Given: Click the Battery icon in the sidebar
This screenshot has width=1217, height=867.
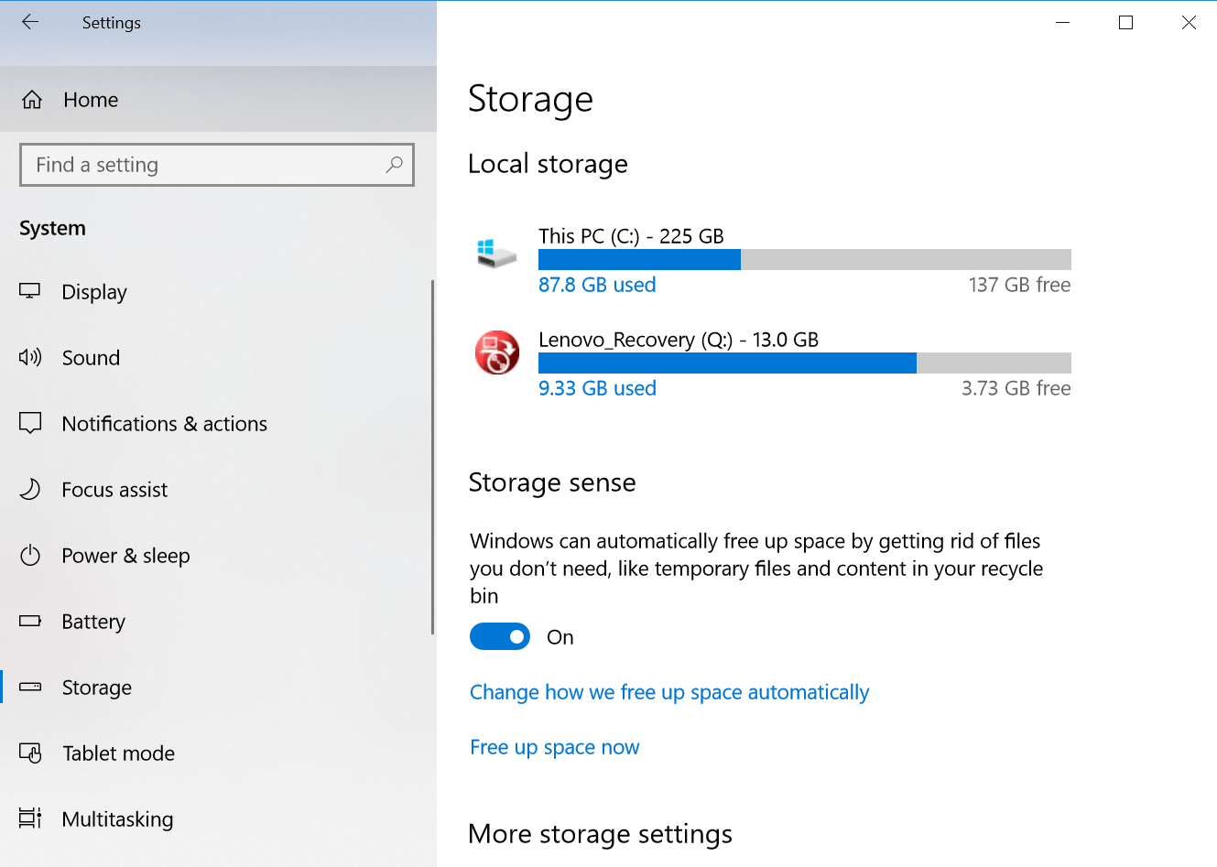Looking at the screenshot, I should coord(30,622).
